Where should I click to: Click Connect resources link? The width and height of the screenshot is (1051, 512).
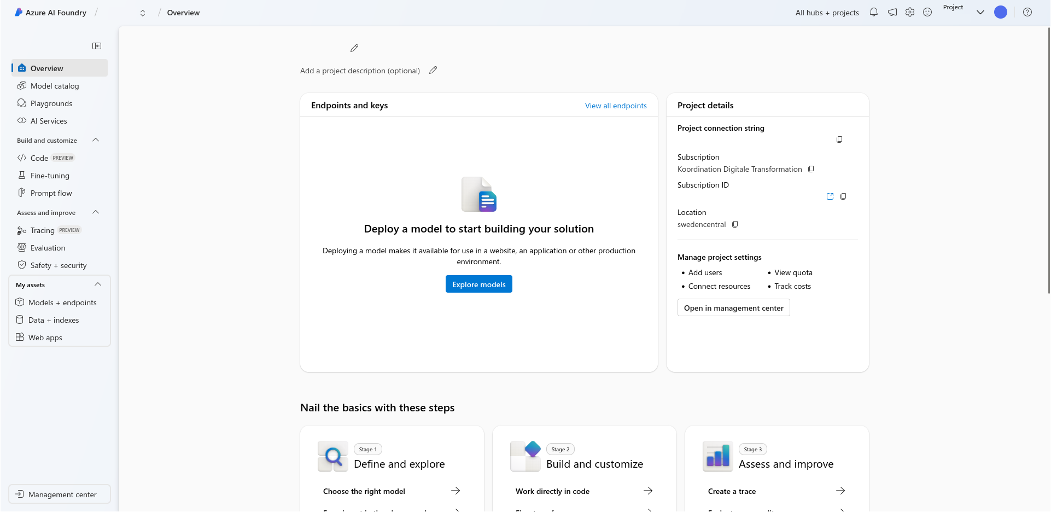tap(719, 286)
